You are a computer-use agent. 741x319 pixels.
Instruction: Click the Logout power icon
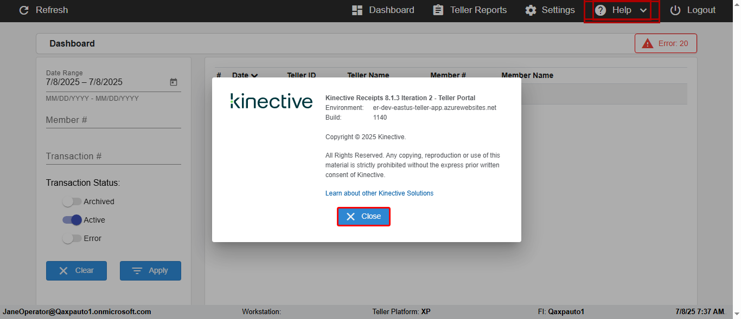[675, 10]
